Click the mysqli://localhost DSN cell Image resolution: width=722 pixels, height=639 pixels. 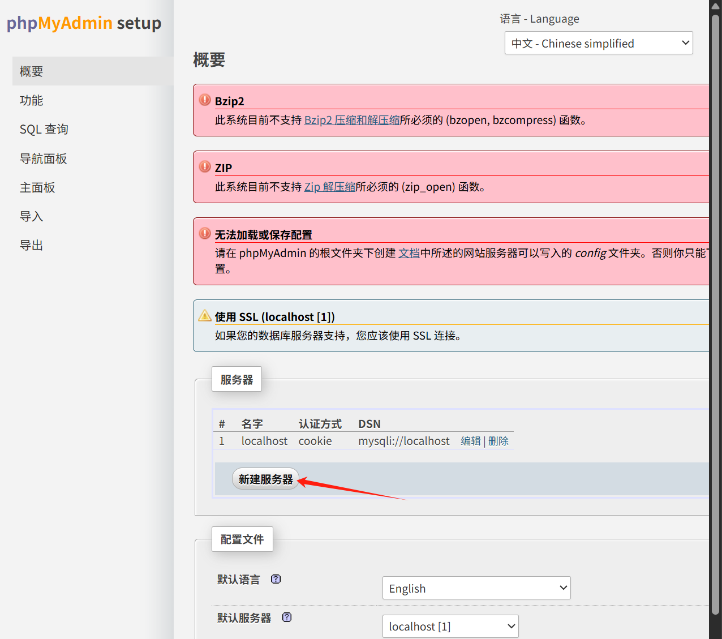pyautogui.click(x=404, y=441)
